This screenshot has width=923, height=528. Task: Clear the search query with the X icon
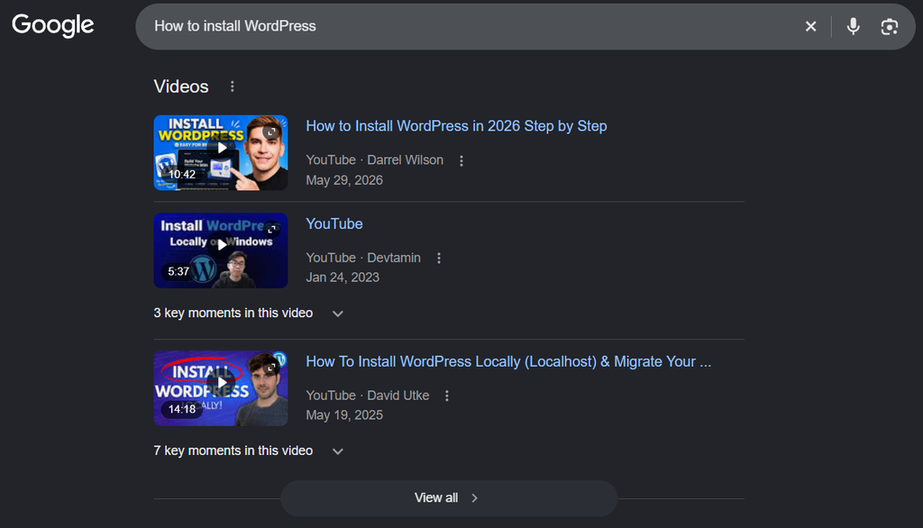pos(810,26)
